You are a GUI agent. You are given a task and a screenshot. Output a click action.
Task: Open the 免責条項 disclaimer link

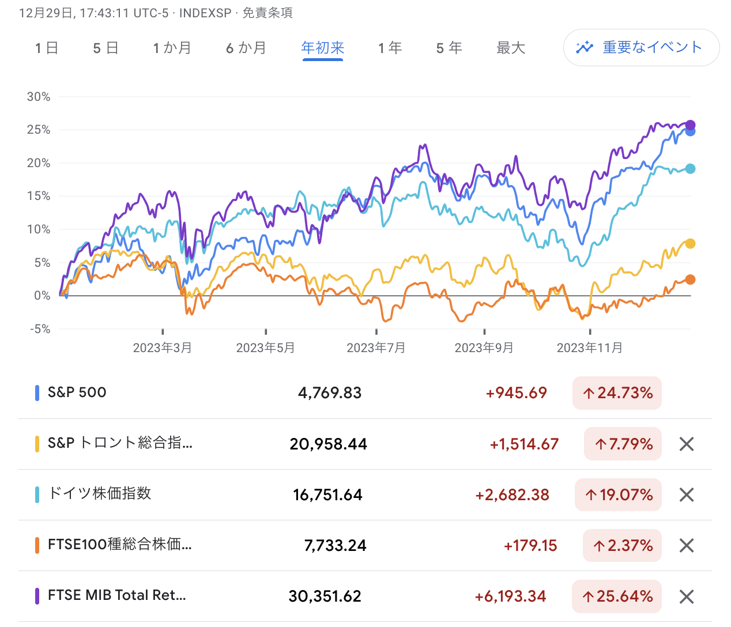click(267, 13)
